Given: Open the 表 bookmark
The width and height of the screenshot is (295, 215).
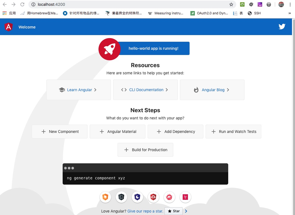Looking at the screenshot, I should [x=238, y=13].
